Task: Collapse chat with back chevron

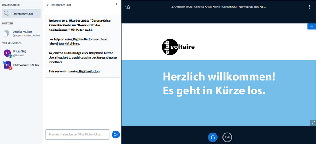Action: click(48, 5)
